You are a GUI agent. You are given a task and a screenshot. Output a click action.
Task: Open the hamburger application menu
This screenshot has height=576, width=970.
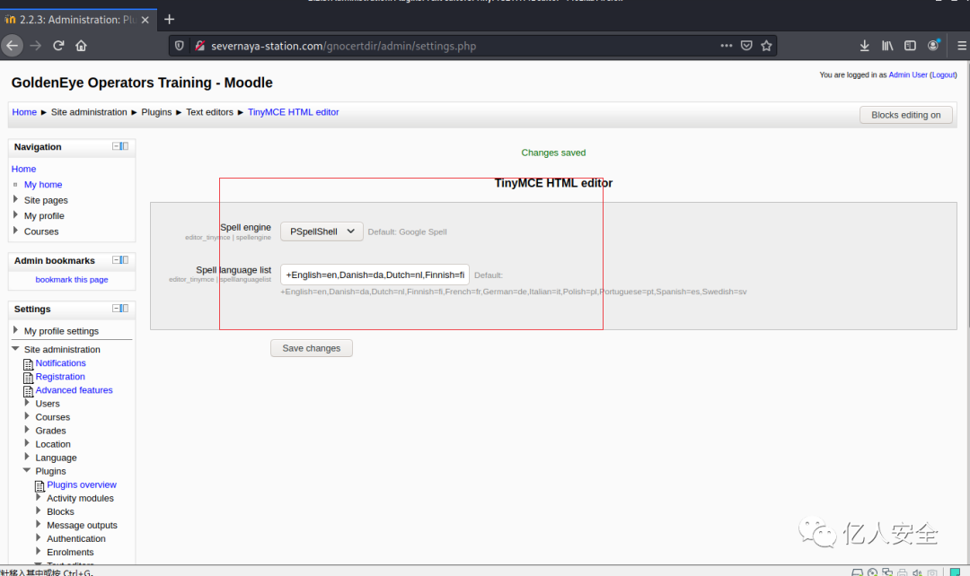point(961,46)
